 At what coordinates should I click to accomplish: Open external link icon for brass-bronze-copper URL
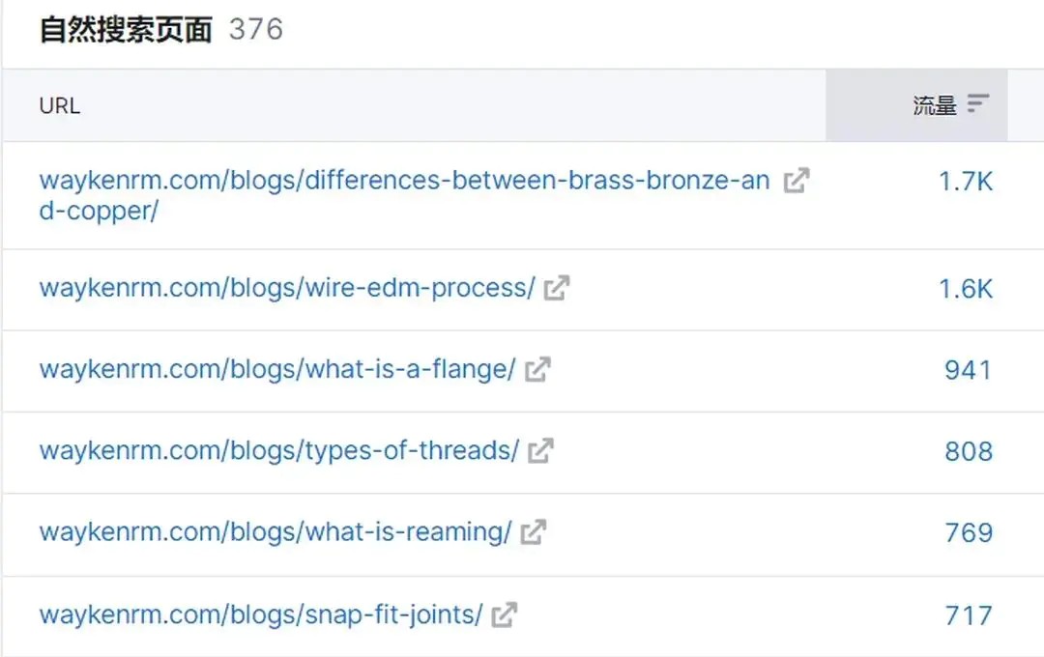(x=796, y=181)
